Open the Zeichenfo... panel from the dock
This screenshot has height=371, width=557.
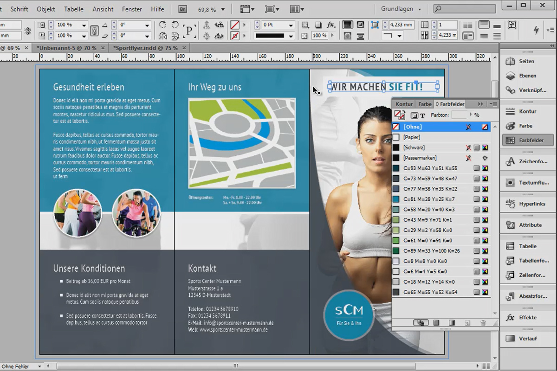tap(528, 161)
